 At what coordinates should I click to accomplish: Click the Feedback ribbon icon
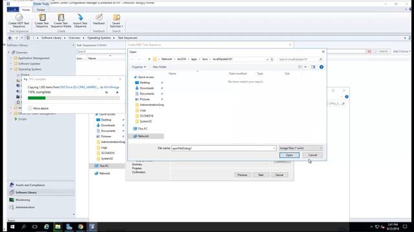[x=99, y=19]
